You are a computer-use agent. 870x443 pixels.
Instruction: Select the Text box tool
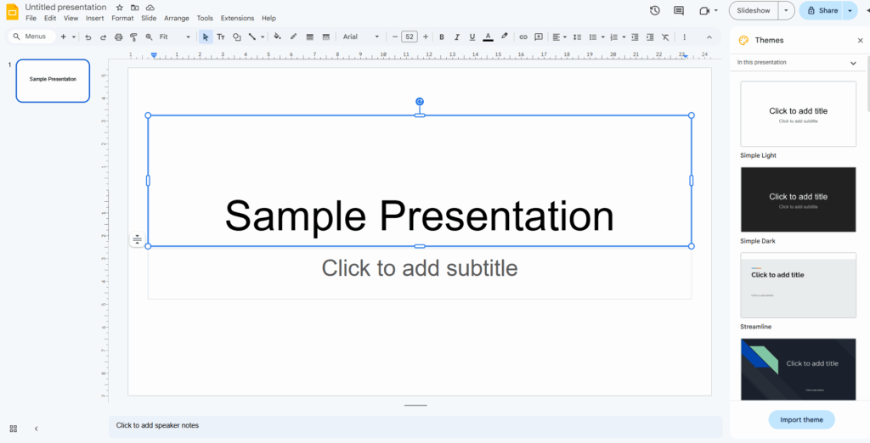coord(221,37)
